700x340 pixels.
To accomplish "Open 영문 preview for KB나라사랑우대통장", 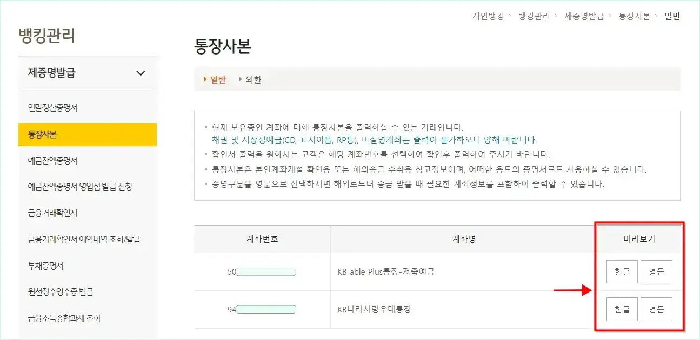I will [656, 309].
